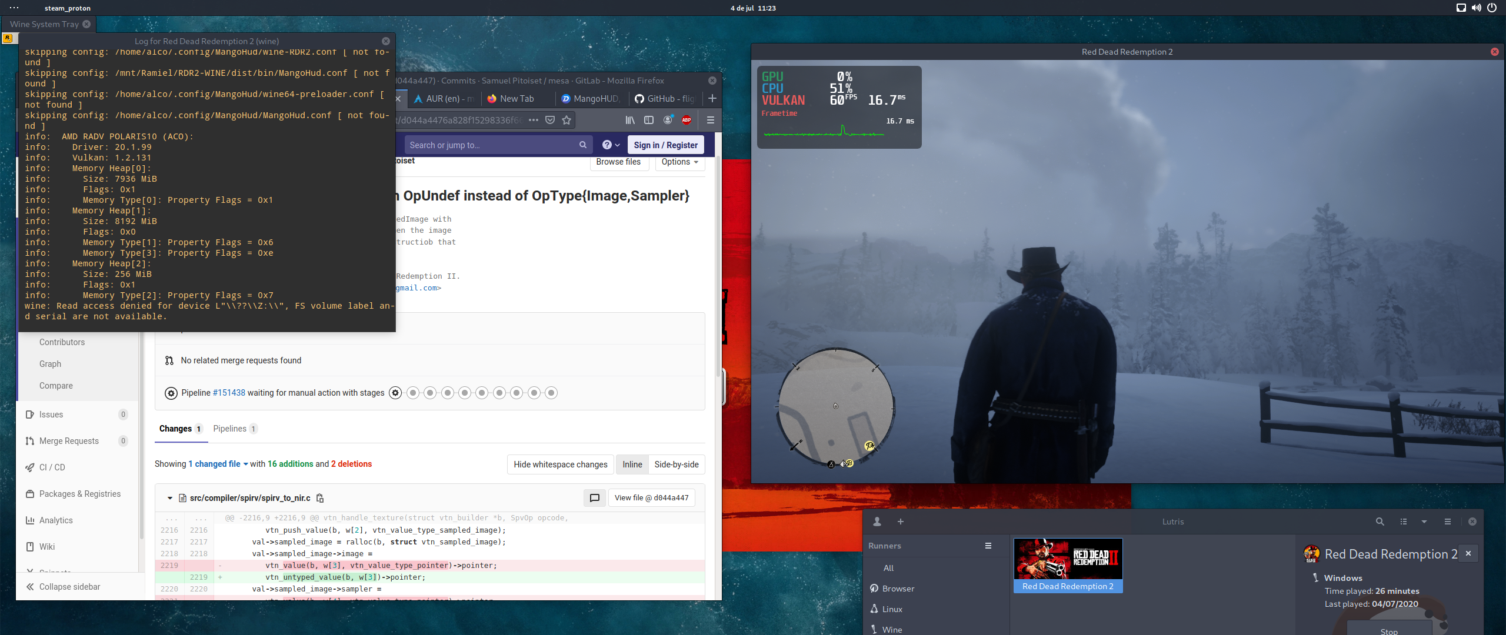
Task: Open the Adblock Plus extension icon
Action: pyautogui.click(x=687, y=120)
